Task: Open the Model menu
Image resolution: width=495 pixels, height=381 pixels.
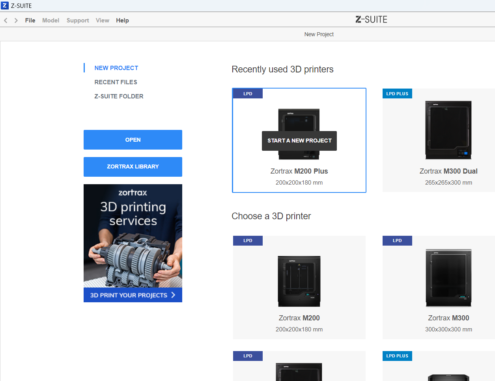Action: [50, 20]
